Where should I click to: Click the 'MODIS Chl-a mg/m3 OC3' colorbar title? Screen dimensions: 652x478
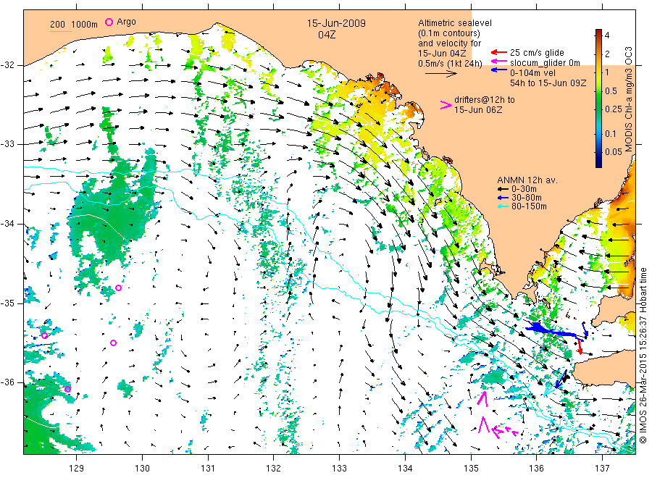[x=628, y=99]
